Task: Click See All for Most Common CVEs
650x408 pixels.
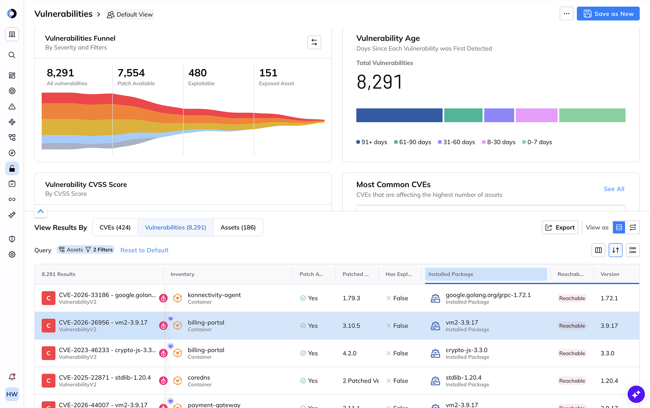Action: coord(614,189)
